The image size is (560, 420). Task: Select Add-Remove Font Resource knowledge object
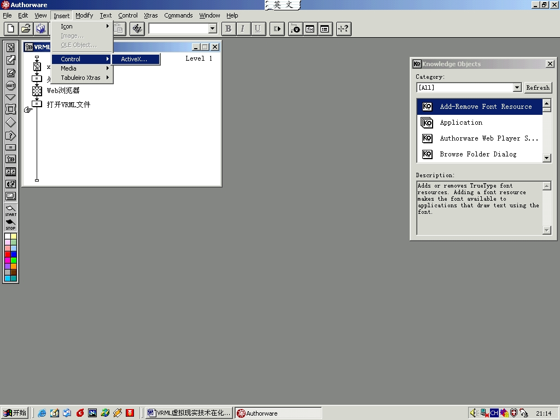480,107
